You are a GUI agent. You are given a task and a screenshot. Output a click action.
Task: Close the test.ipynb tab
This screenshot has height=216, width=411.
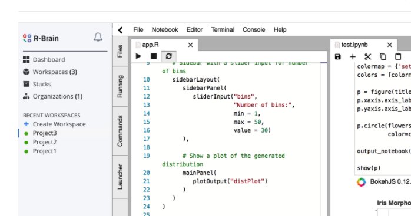click(390, 45)
